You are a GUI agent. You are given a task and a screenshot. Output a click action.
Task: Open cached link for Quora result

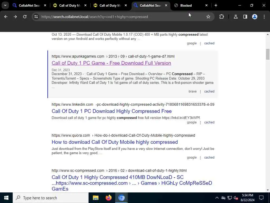point(209,158)
